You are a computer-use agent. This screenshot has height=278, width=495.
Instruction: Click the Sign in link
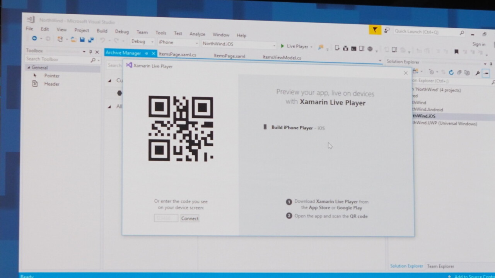(479, 44)
